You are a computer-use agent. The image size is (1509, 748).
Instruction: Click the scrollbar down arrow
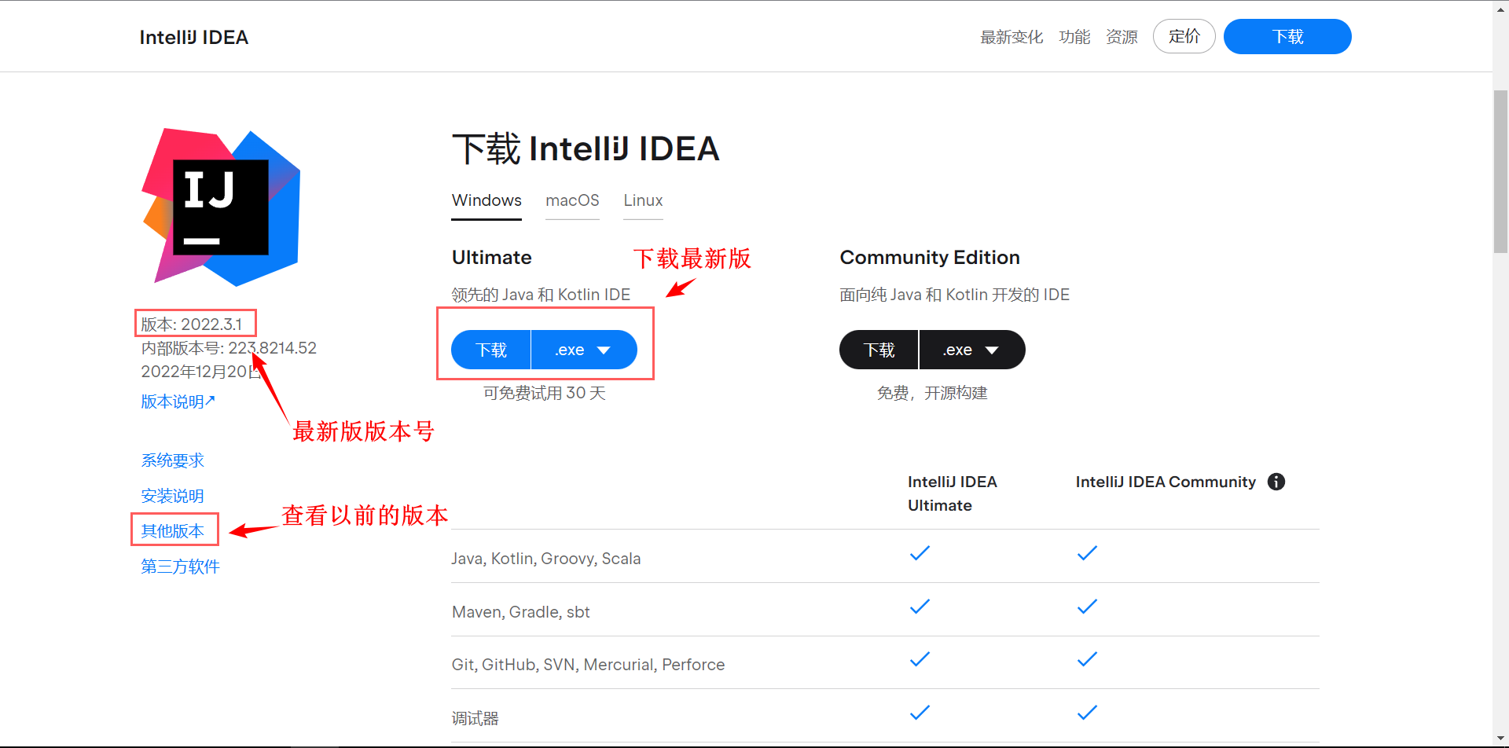[x=1500, y=739]
